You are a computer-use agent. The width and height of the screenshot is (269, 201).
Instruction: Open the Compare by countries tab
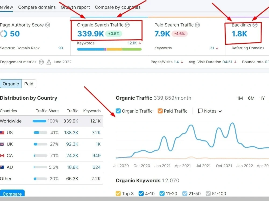tap(118, 7)
